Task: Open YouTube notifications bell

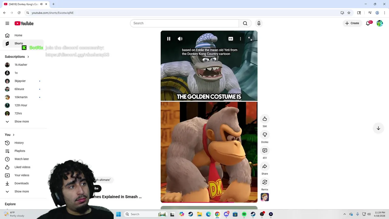Action: coord(368,23)
